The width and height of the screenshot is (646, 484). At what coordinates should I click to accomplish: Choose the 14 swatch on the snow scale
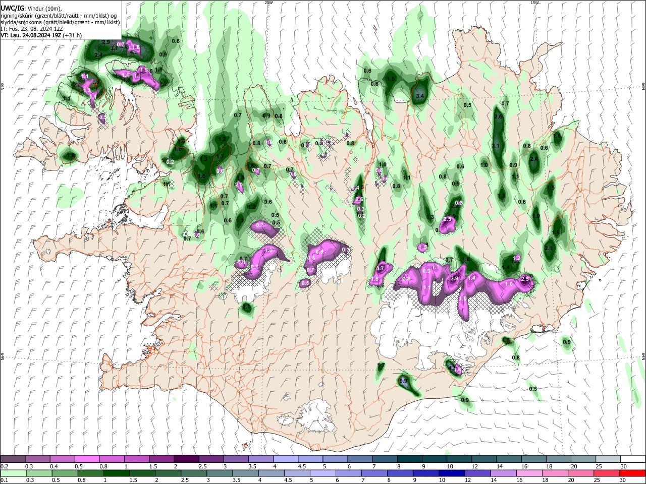point(509,459)
